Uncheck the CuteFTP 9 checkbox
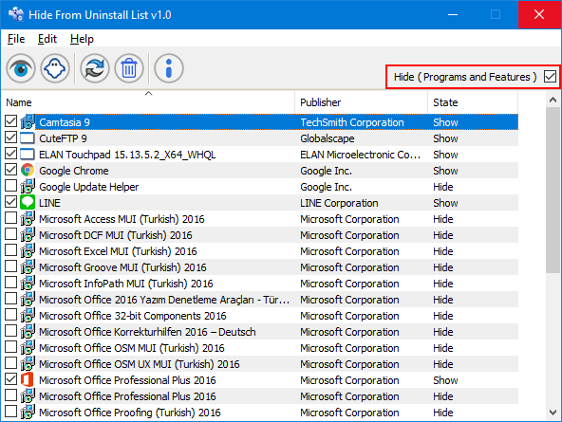Viewport: 562px width, 422px height. [11, 138]
